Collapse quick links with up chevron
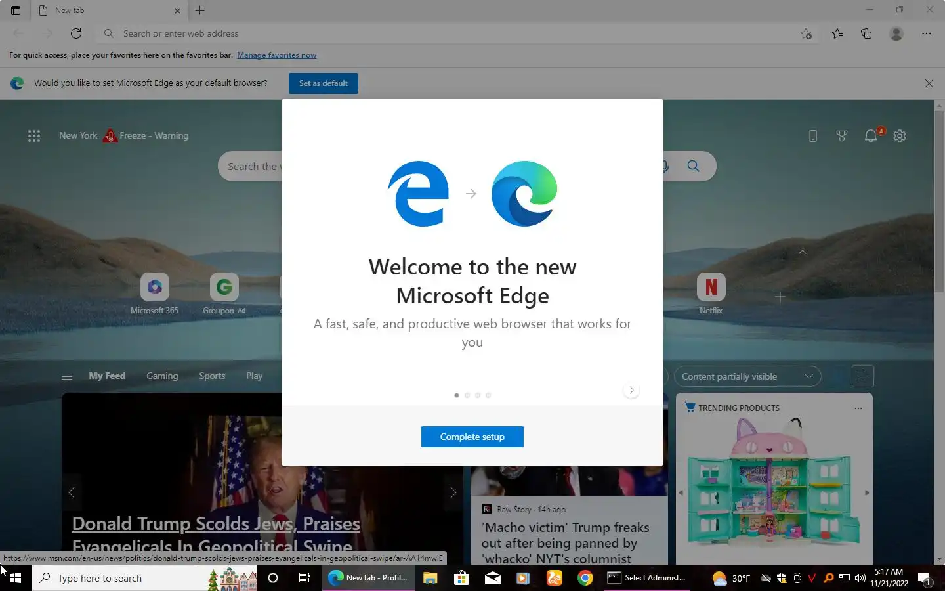The image size is (945, 591). 803,252
